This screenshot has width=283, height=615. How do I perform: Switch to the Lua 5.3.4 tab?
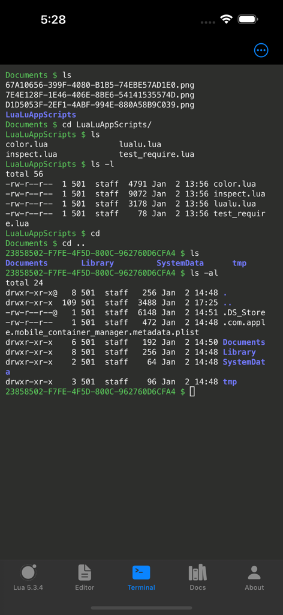[x=28, y=577]
